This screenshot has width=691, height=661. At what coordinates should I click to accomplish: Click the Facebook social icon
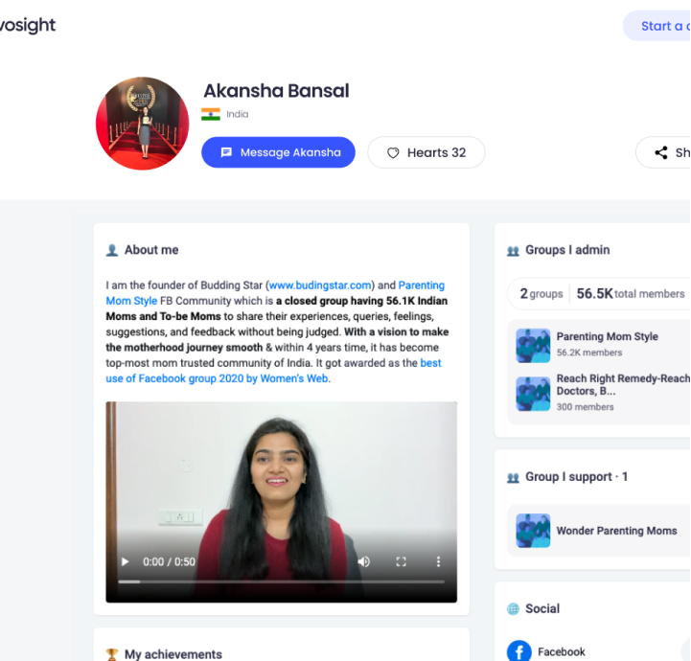point(519,651)
